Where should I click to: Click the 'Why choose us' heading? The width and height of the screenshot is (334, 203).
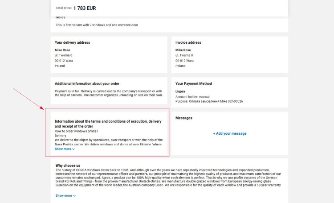pyautogui.click(x=68, y=166)
